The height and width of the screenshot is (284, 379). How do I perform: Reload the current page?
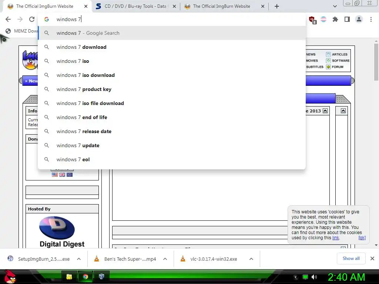tap(32, 19)
